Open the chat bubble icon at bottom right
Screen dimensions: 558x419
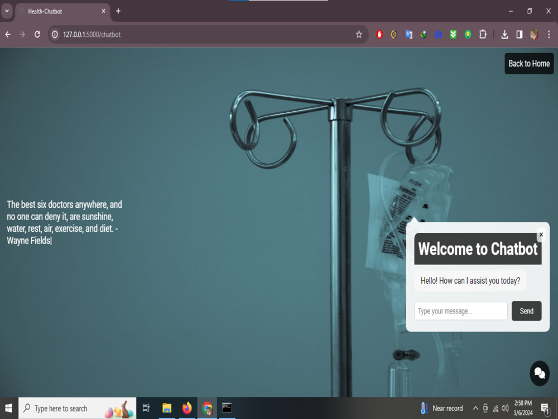(539, 373)
